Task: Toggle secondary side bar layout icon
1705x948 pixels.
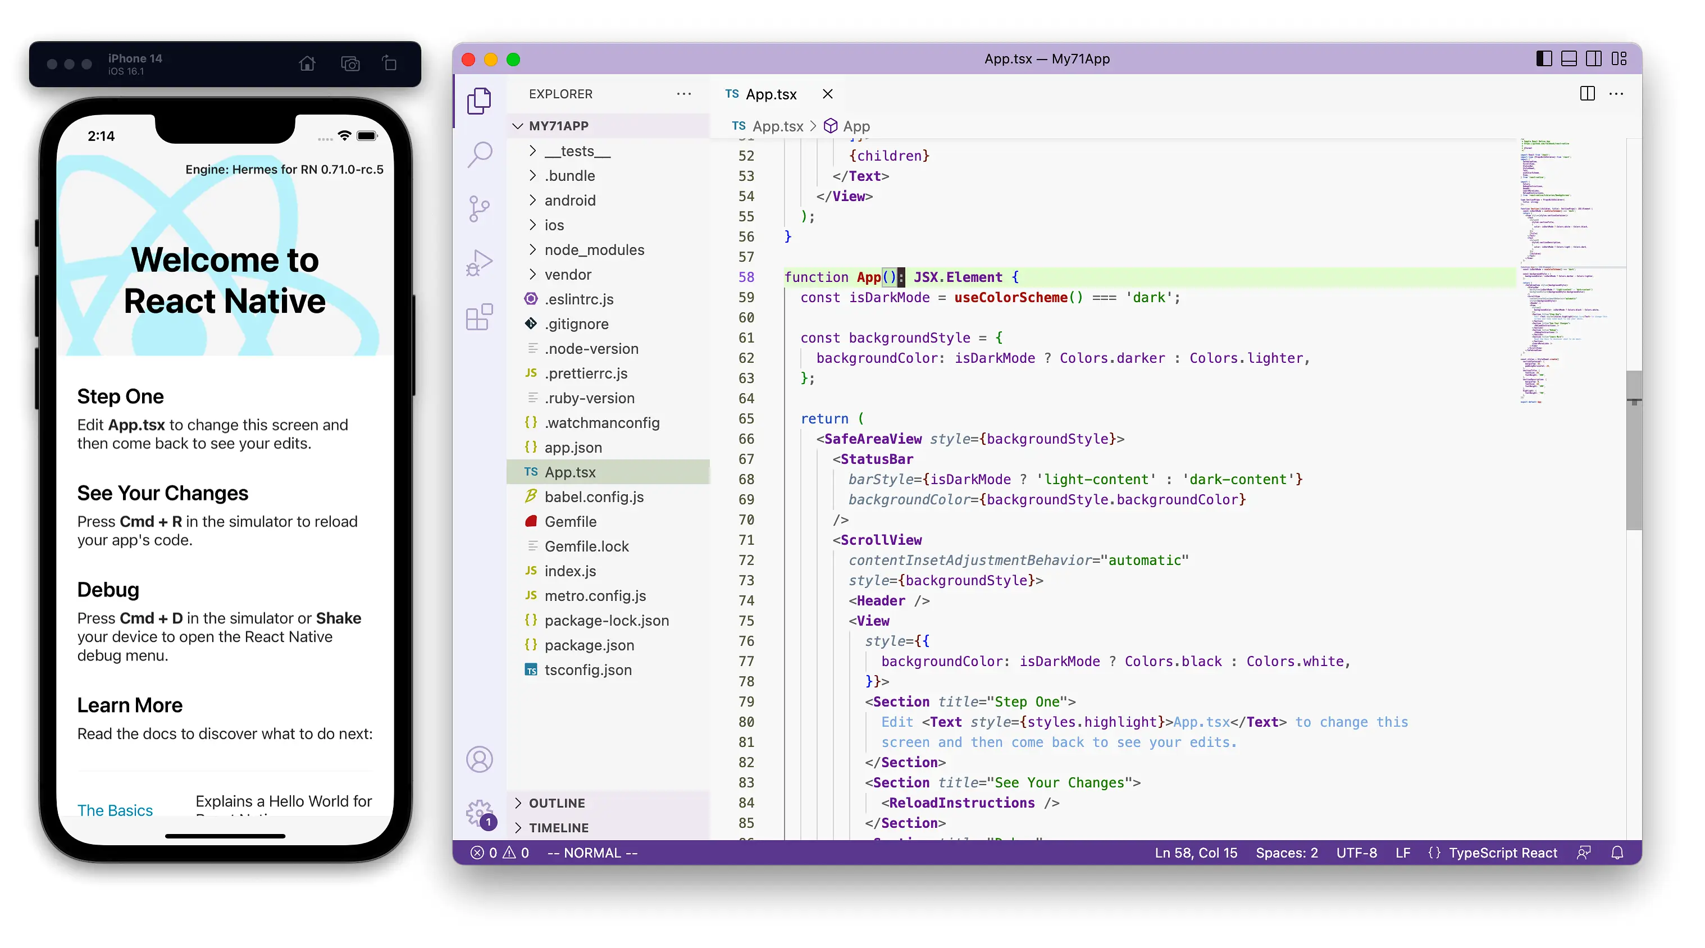Action: coord(1594,59)
